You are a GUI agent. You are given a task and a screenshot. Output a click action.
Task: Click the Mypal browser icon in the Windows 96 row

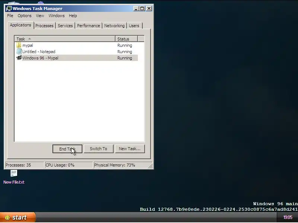pos(19,58)
